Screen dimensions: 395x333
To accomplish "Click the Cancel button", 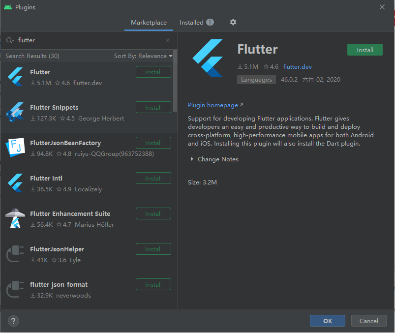I will [369, 321].
